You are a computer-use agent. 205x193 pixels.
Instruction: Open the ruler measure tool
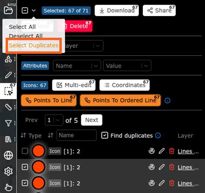pos(8,107)
